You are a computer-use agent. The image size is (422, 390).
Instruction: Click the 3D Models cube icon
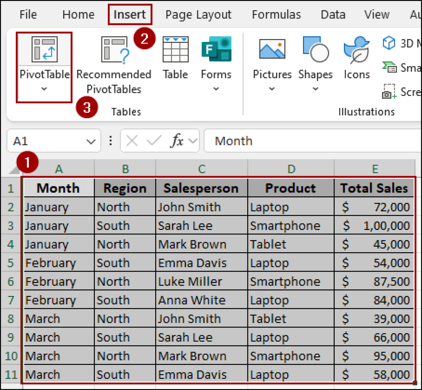click(x=389, y=43)
